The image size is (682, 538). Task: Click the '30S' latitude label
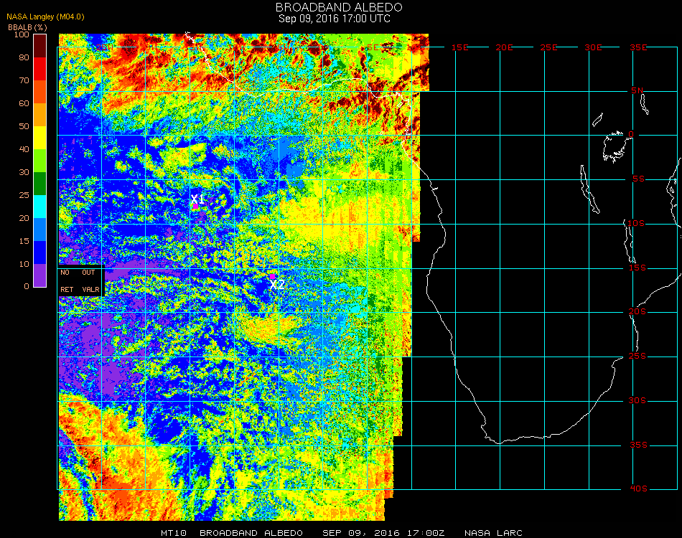pyautogui.click(x=637, y=401)
